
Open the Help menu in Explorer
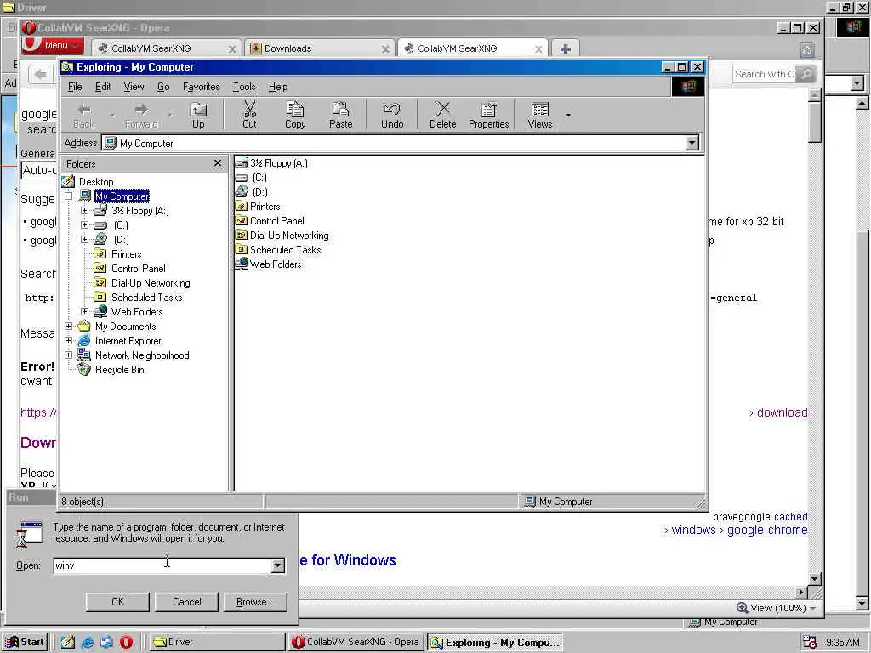278,87
